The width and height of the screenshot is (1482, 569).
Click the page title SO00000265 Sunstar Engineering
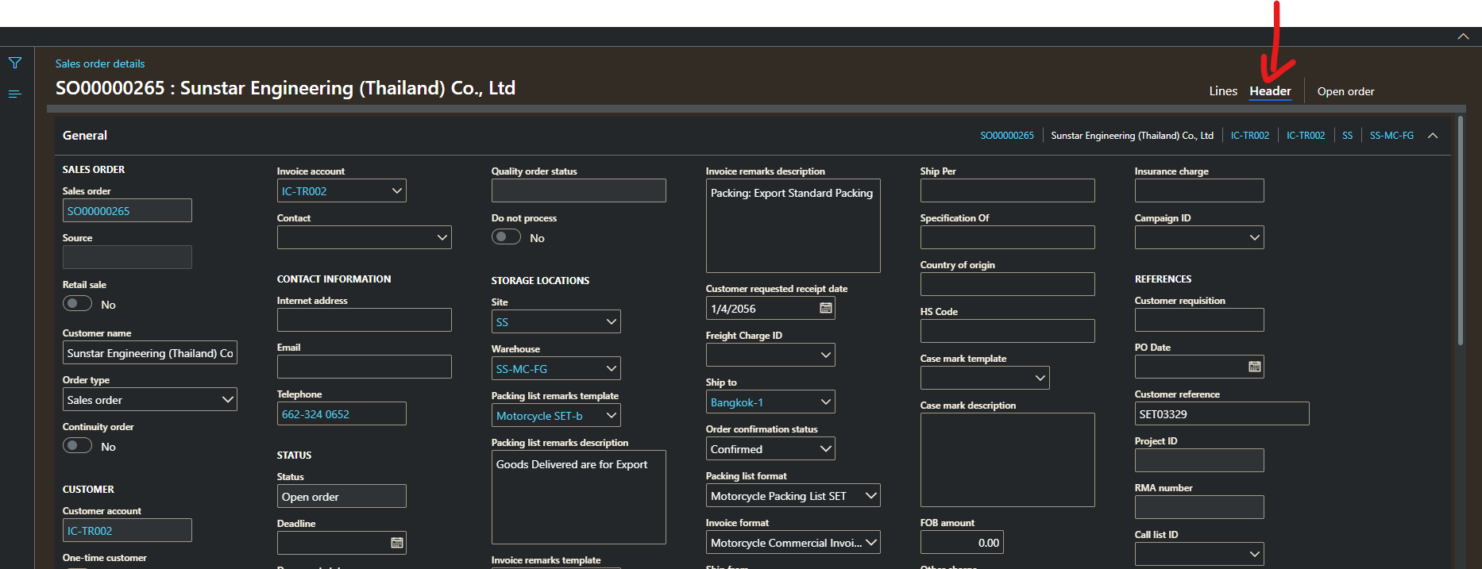point(285,88)
